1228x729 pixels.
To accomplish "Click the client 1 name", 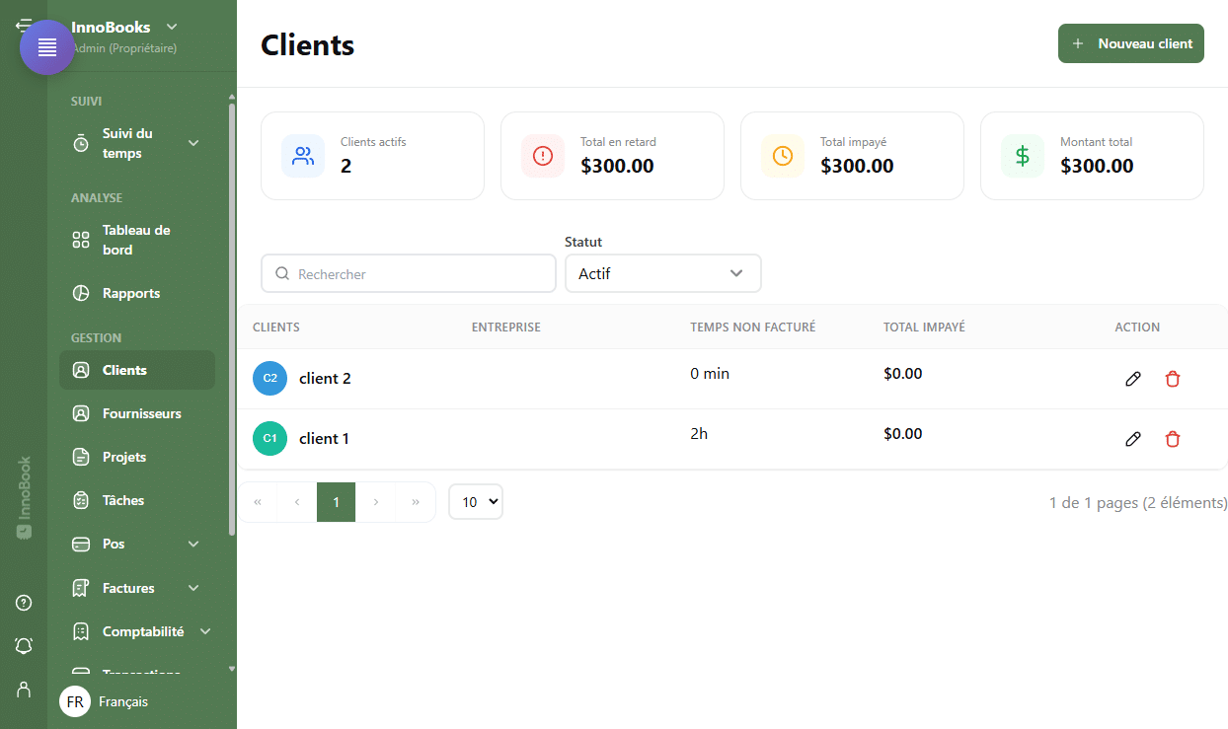I will click(x=324, y=439).
